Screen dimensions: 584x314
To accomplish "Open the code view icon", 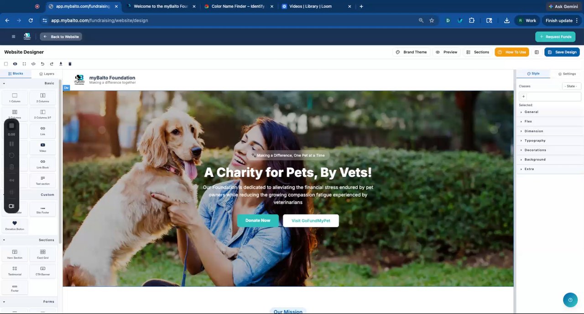I will pyautogui.click(x=33, y=64).
